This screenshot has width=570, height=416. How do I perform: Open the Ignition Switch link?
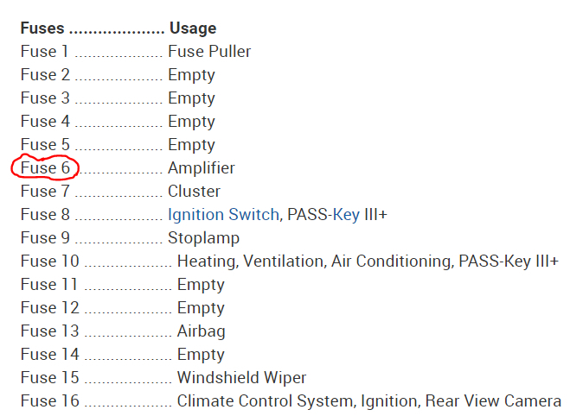[223, 215]
